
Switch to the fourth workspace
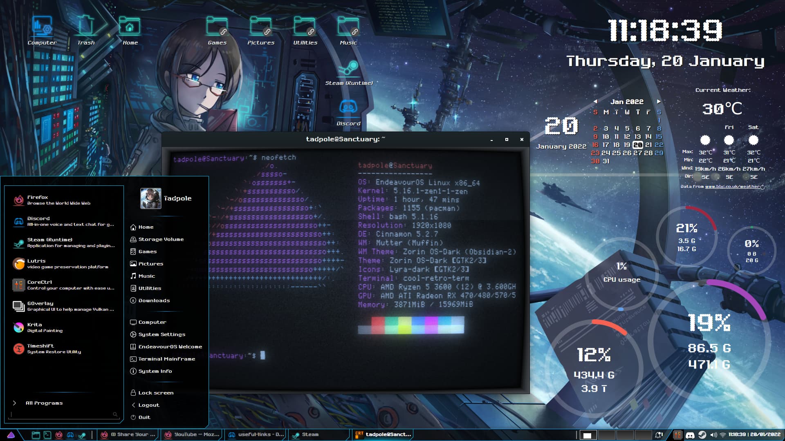coord(643,435)
